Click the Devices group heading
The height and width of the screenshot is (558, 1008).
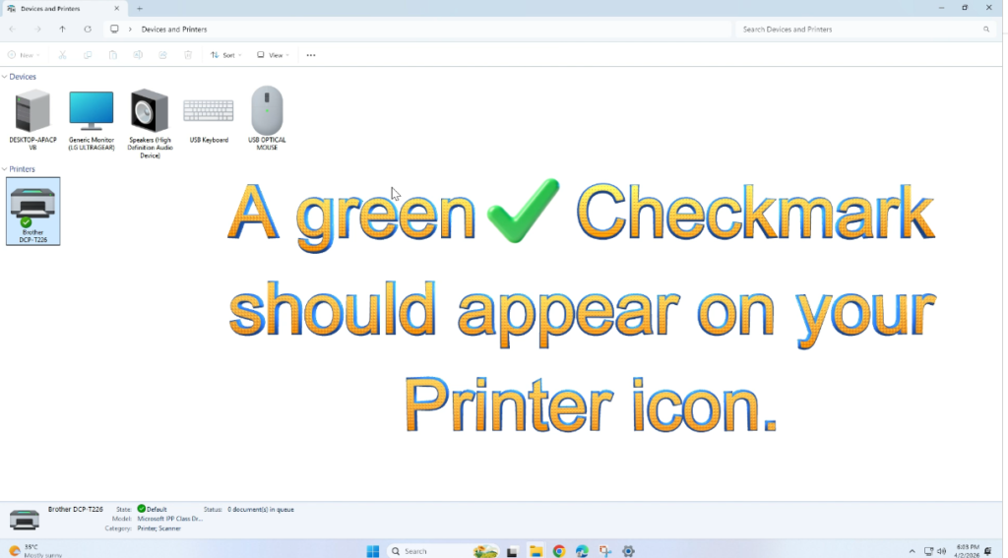pyautogui.click(x=23, y=77)
